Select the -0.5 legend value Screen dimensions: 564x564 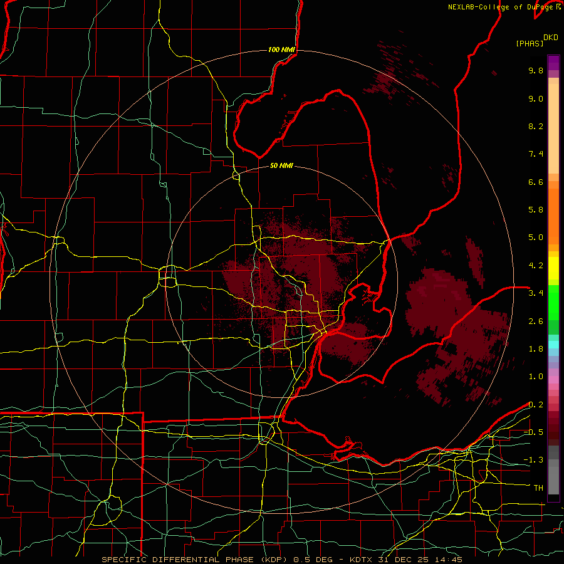(533, 432)
